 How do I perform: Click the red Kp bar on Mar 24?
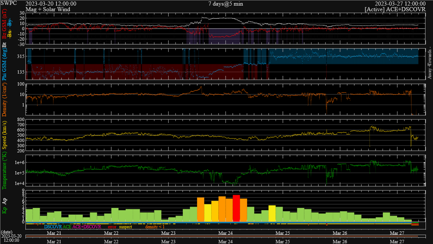pos(236,208)
